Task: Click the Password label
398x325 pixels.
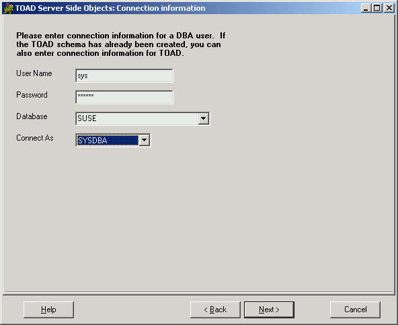Action: 32,95
